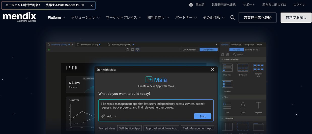This screenshot has height=134, width=312.
Task: Open the Booking_view [Main] tab
Action: [x=121, y=45]
